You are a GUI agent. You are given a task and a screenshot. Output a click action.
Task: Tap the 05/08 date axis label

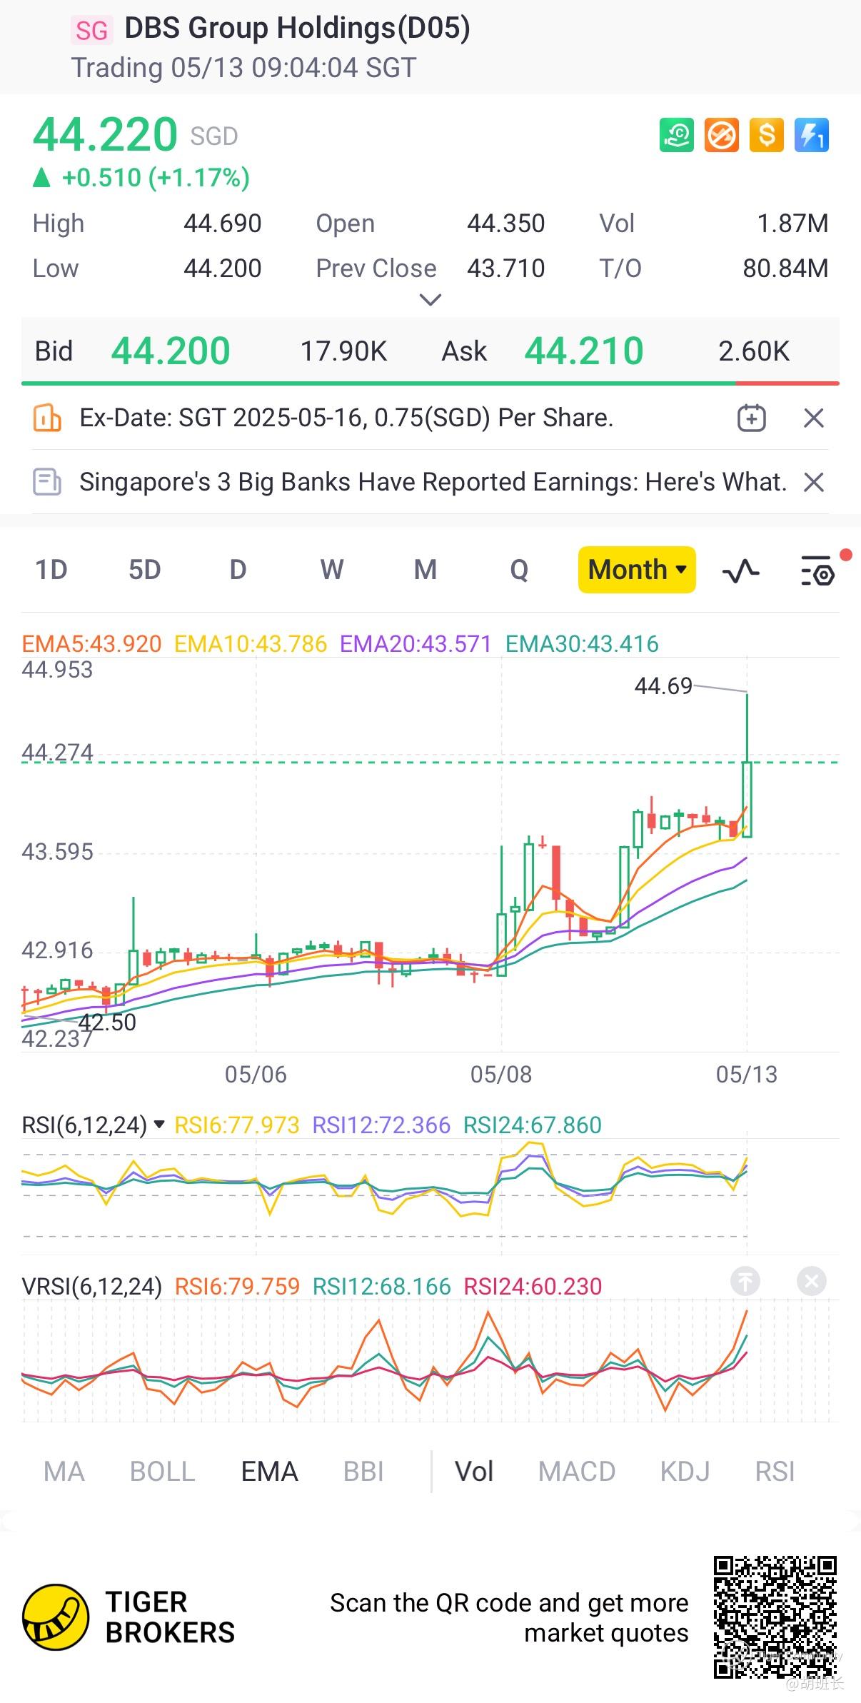(501, 1074)
